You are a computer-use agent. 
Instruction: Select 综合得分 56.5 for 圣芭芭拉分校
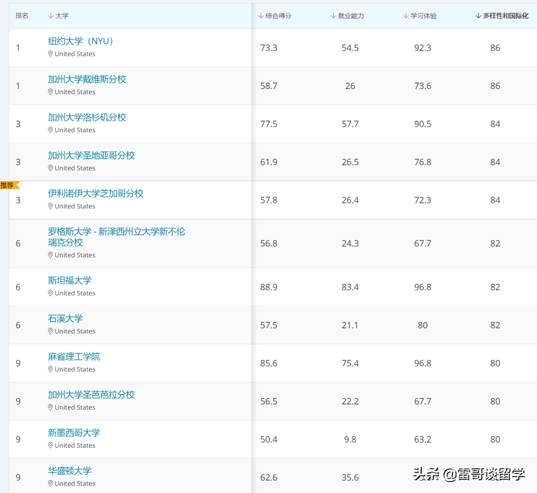[x=268, y=401]
